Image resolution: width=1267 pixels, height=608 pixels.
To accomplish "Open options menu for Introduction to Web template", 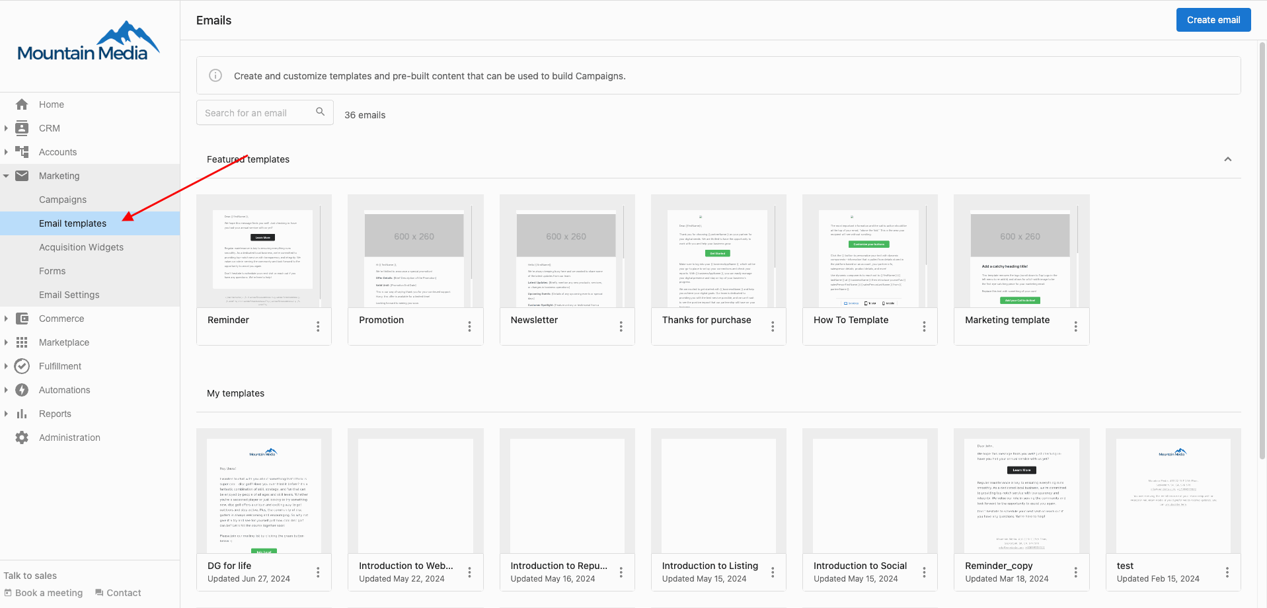I will [x=470, y=572].
